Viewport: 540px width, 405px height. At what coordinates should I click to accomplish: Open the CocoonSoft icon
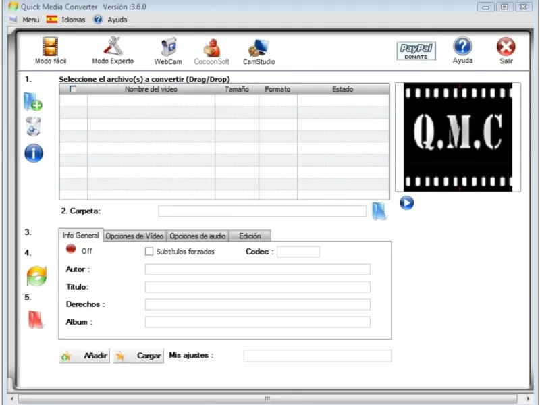(x=211, y=47)
